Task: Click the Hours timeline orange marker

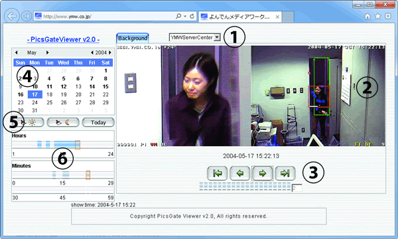Action: [78, 145]
